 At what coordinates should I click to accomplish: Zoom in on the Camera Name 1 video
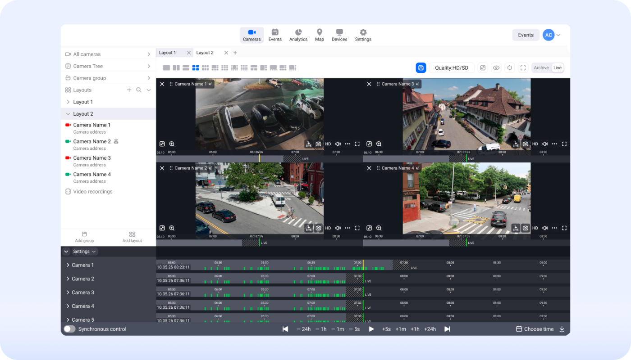tap(172, 144)
